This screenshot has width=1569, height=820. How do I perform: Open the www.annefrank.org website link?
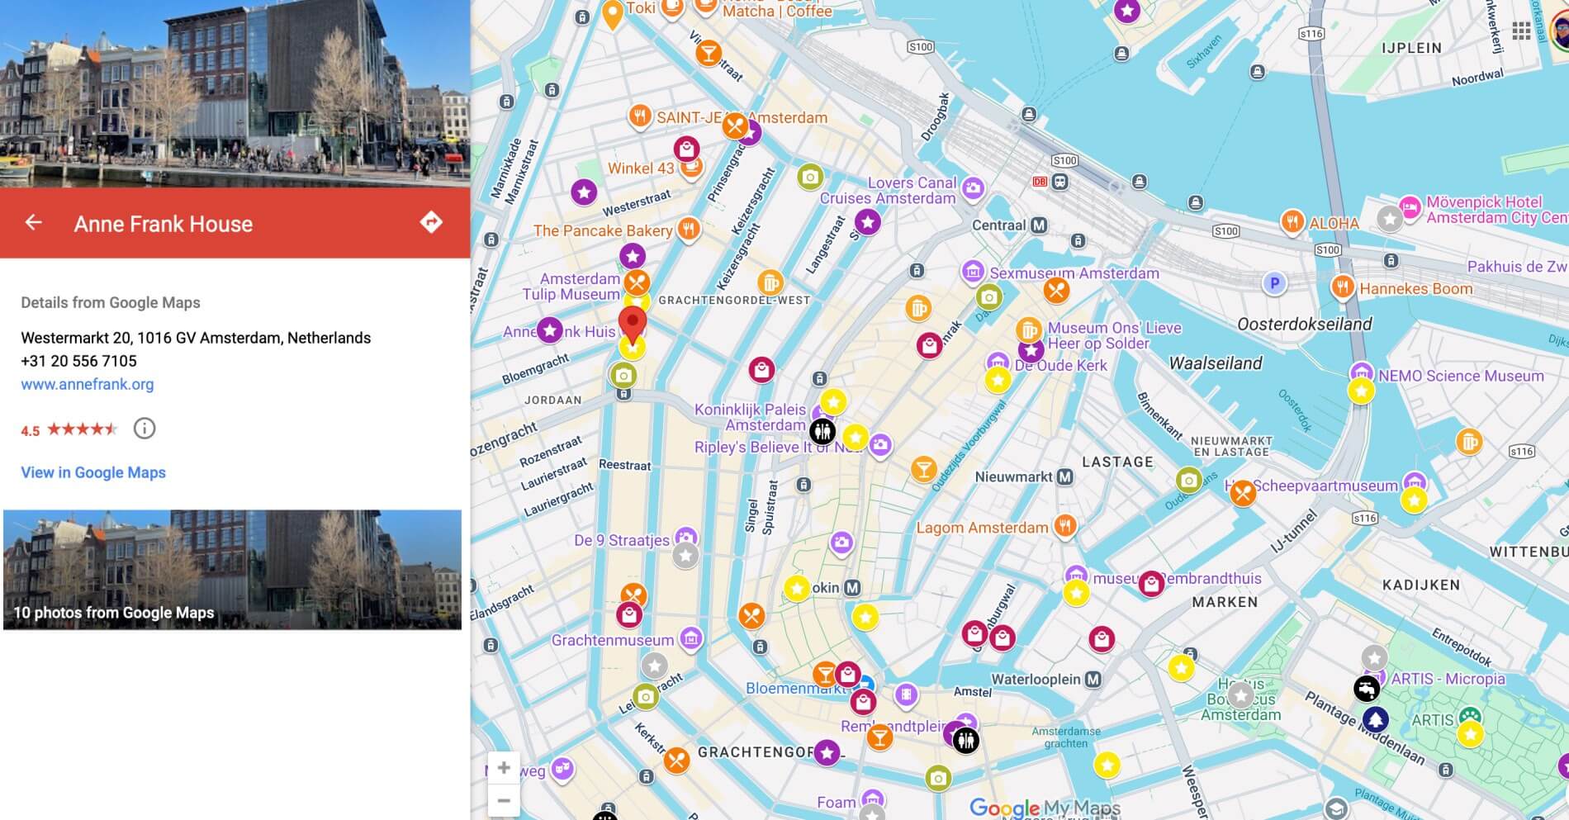[88, 384]
